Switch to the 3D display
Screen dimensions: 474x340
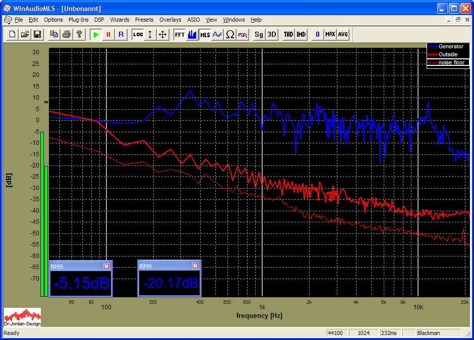(x=271, y=34)
